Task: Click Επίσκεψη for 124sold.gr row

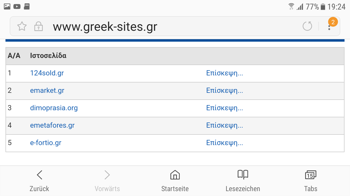Action: tap(224, 73)
